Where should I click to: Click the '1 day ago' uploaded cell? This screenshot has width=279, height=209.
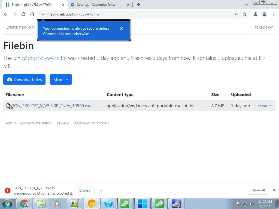click(240, 106)
